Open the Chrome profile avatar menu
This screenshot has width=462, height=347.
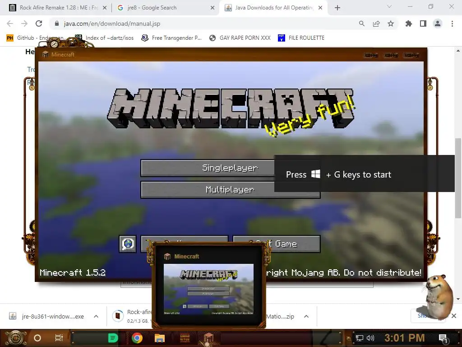pyautogui.click(x=438, y=23)
